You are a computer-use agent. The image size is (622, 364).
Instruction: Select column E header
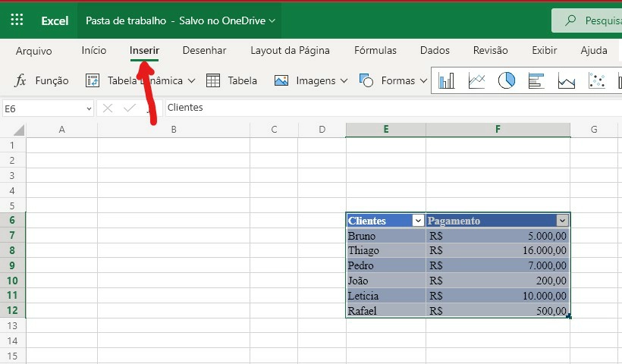click(386, 130)
